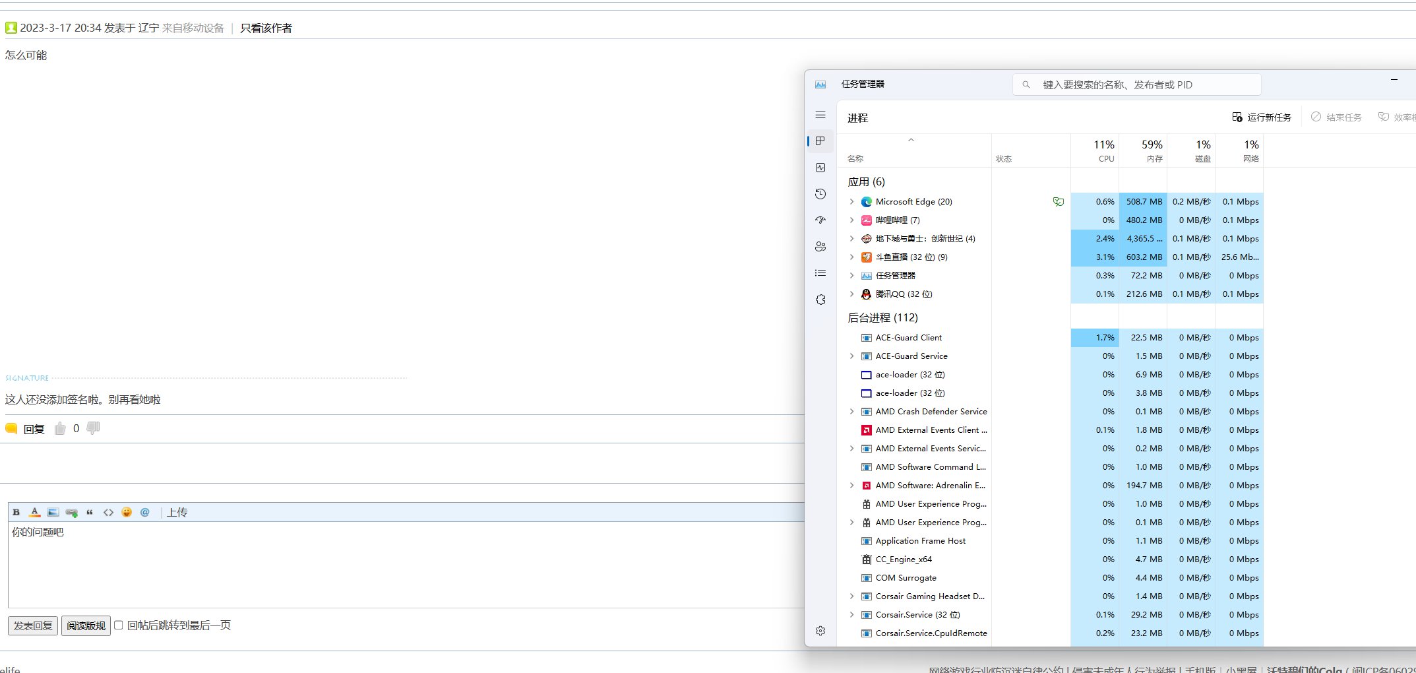Sort by CPU column header
1416x673 pixels.
(1095, 150)
